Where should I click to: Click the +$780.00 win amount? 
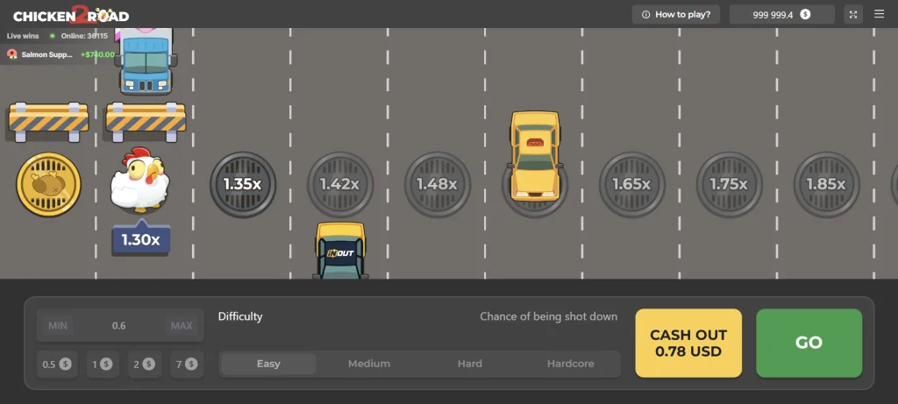click(97, 55)
